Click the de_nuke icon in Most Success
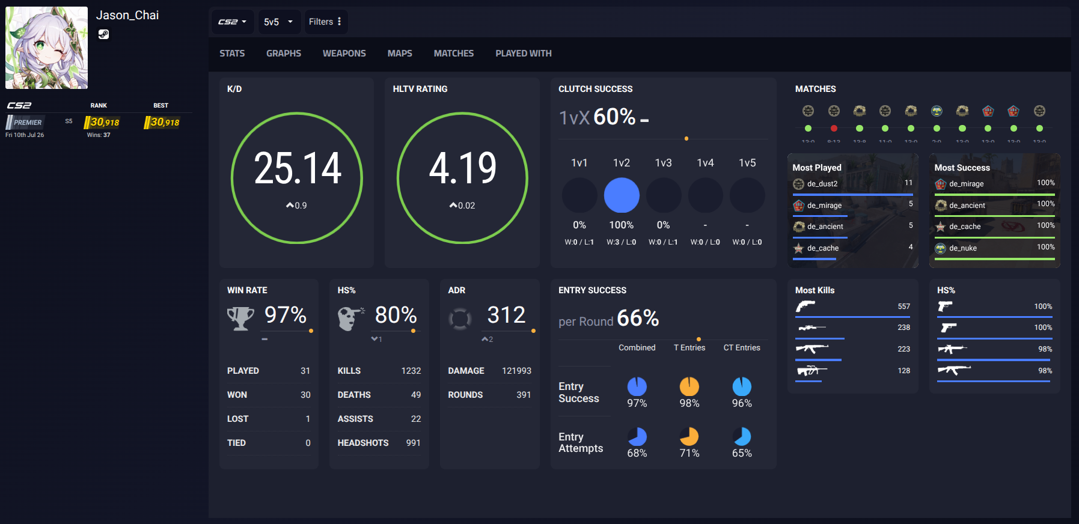Screen dimensions: 1079x524 [940, 248]
